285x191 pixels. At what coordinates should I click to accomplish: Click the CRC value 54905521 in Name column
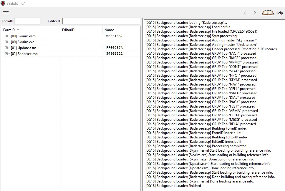coord(115,53)
